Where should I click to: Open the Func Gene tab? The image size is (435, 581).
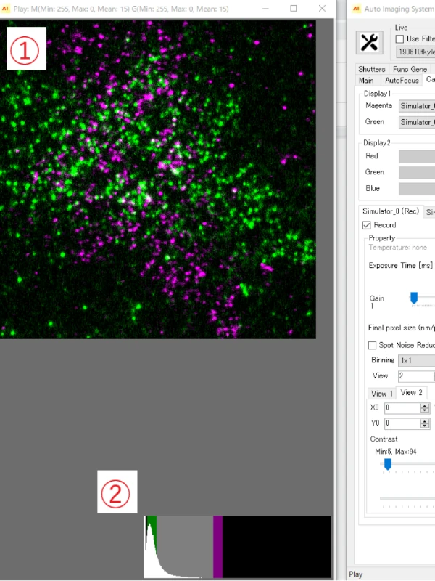coord(410,69)
